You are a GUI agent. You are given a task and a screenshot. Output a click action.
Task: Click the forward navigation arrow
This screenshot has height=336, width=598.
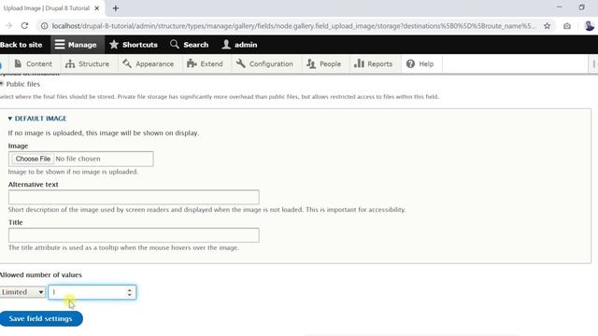click(8, 26)
